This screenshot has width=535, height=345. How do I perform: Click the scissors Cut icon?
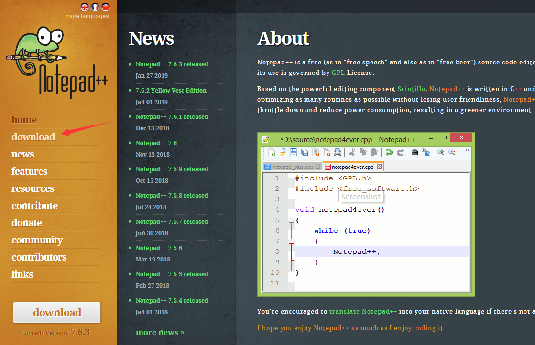pyautogui.click(x=352, y=153)
